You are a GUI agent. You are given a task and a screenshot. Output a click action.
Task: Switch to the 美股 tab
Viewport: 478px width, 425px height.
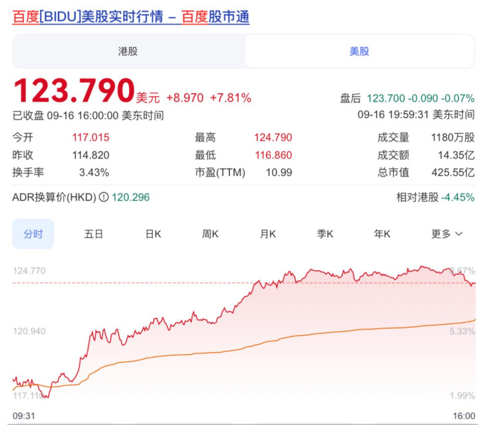pyautogui.click(x=359, y=51)
